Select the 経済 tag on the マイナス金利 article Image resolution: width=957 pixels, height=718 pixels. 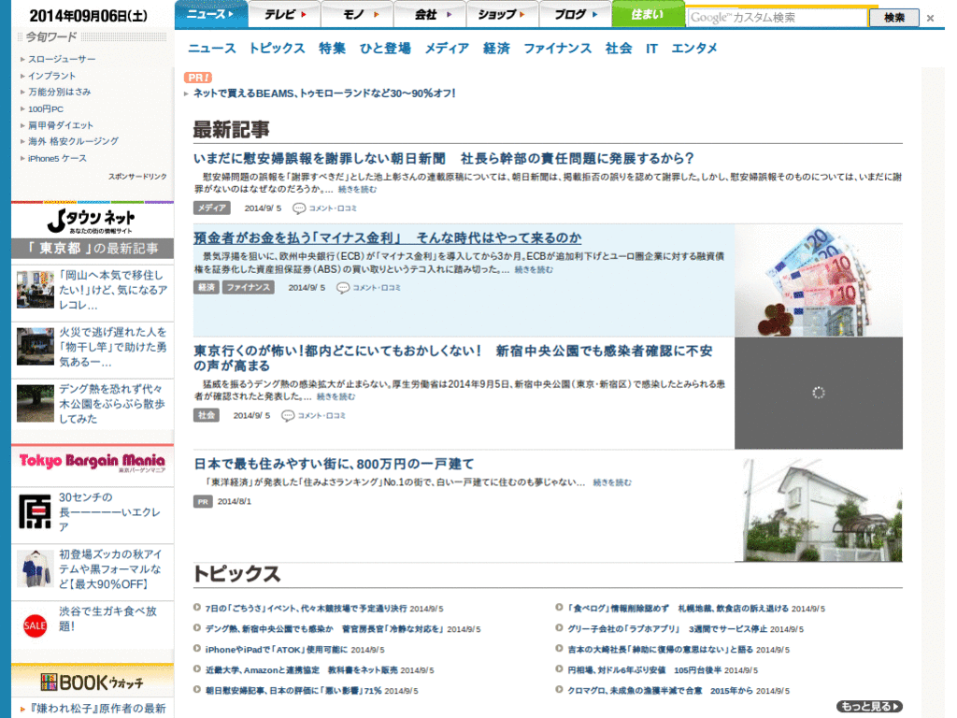tap(207, 288)
